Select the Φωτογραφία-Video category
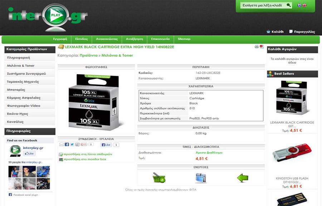The height and width of the screenshot is (206, 322). pyautogui.click(x=30, y=106)
